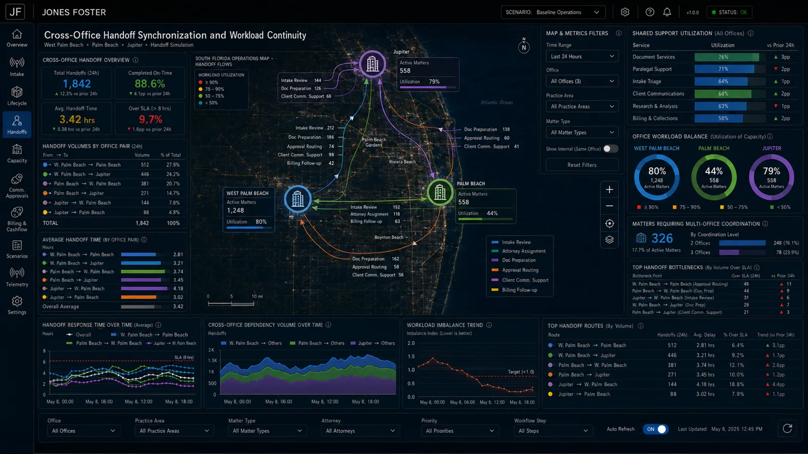This screenshot has height=454, width=808.
Task: Click the West Palm Beach 80% donut gauge
Action: coord(656,177)
